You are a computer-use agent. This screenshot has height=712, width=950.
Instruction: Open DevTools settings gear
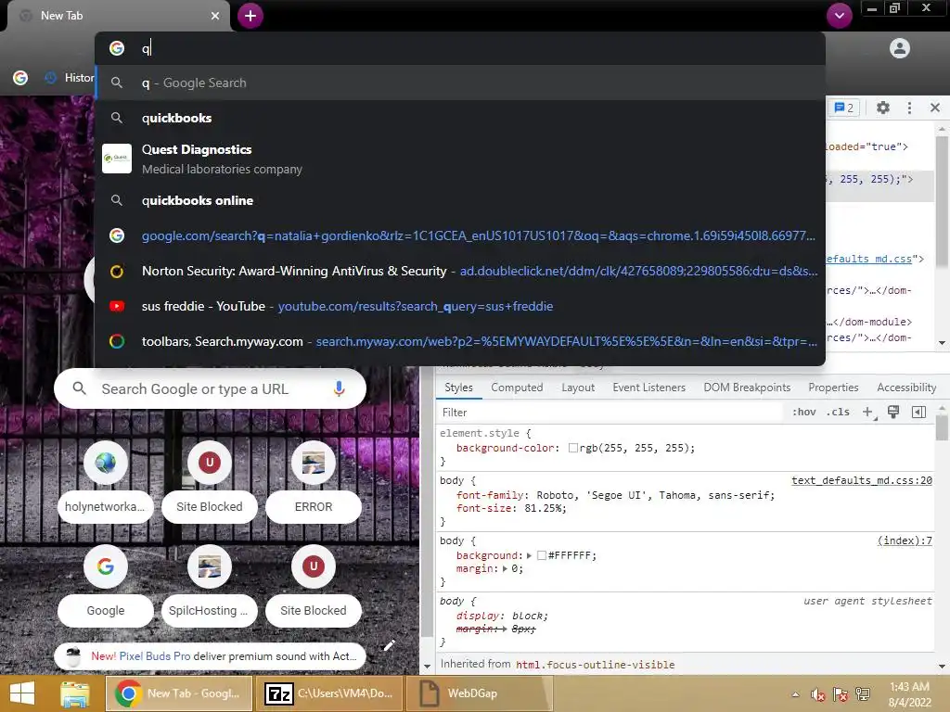point(883,108)
